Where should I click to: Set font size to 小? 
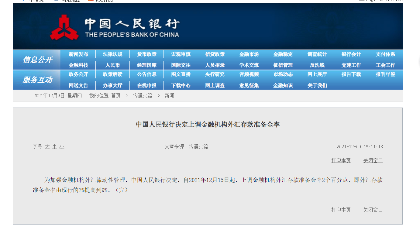click(62, 147)
